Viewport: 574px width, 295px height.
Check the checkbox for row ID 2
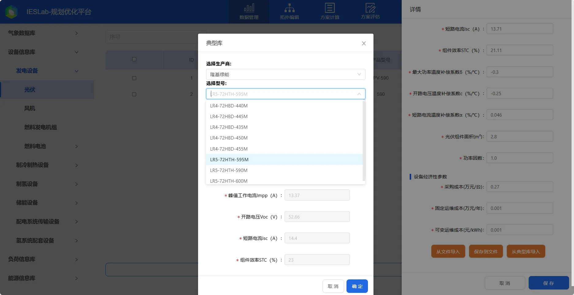point(134,94)
